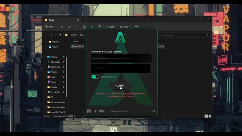Click the Share icon in Explorer toolbar
The width and height of the screenshot is (242, 136).
click(x=92, y=27)
